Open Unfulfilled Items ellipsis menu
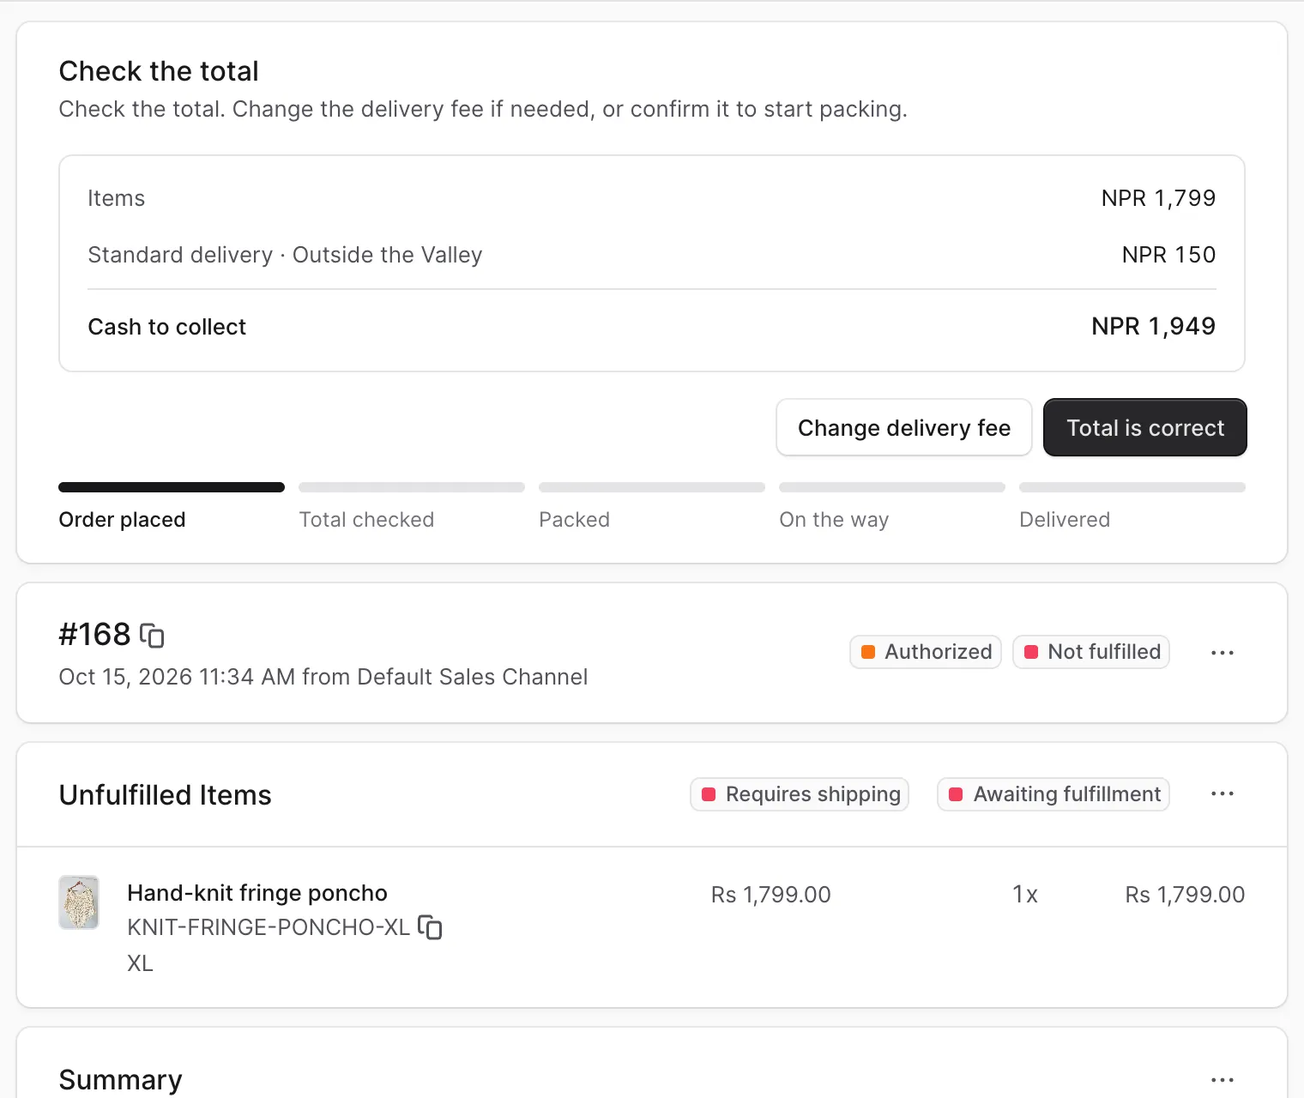The image size is (1304, 1098). point(1222,793)
